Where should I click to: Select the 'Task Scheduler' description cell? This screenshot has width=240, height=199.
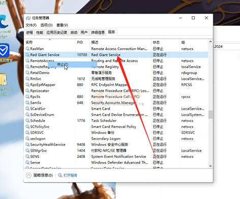tap(104, 121)
